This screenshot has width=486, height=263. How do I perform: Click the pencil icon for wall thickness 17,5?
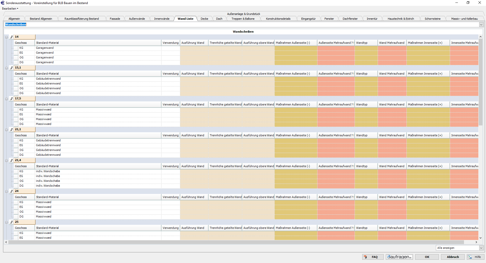[x=11, y=99]
